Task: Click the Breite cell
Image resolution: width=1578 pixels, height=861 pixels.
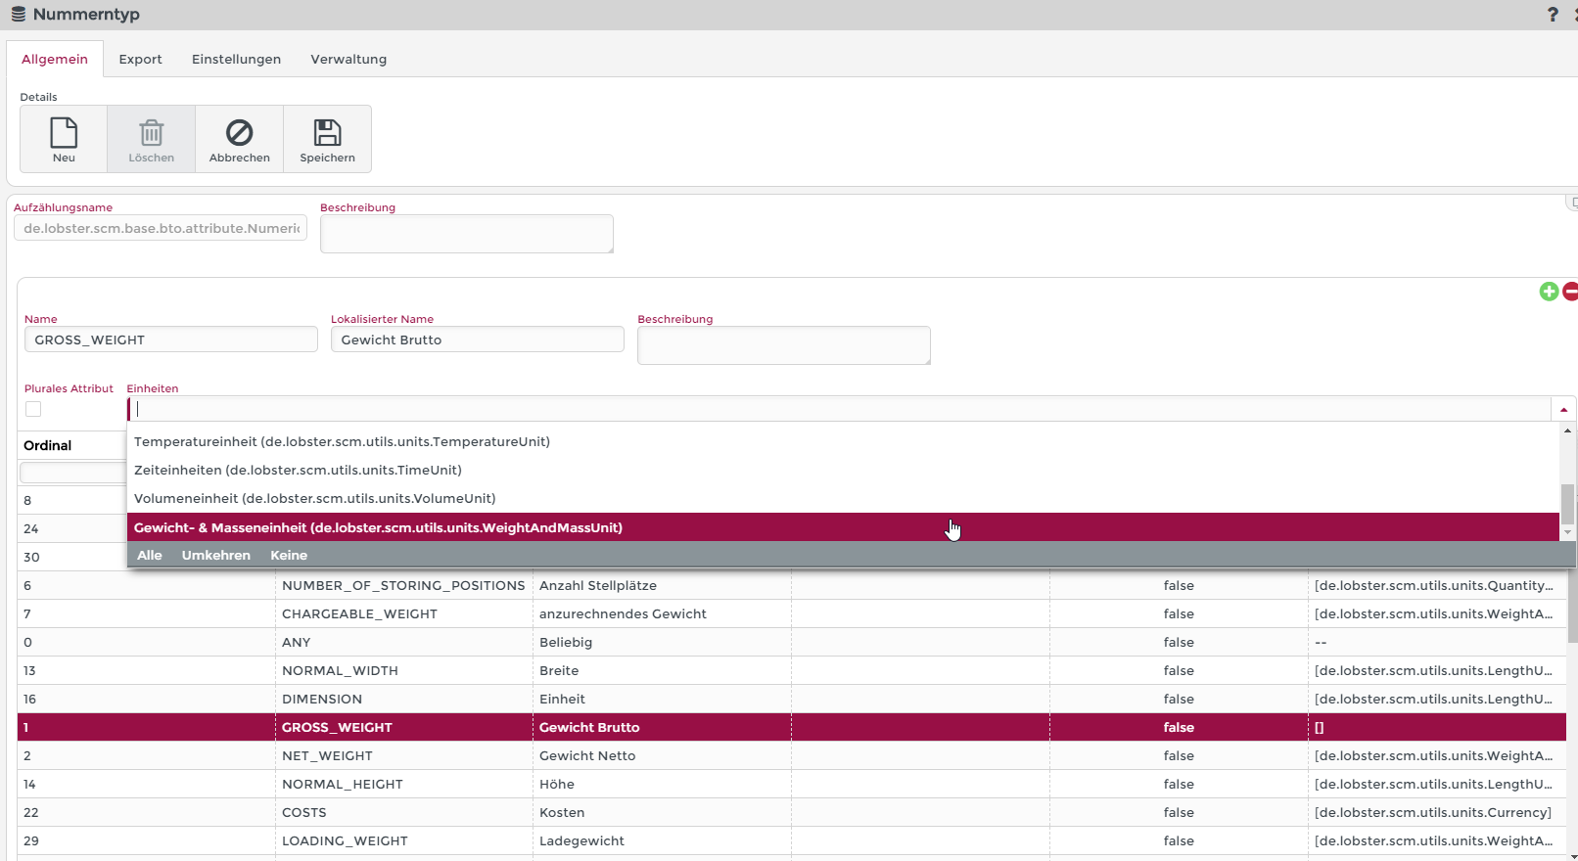Action: 662,670
